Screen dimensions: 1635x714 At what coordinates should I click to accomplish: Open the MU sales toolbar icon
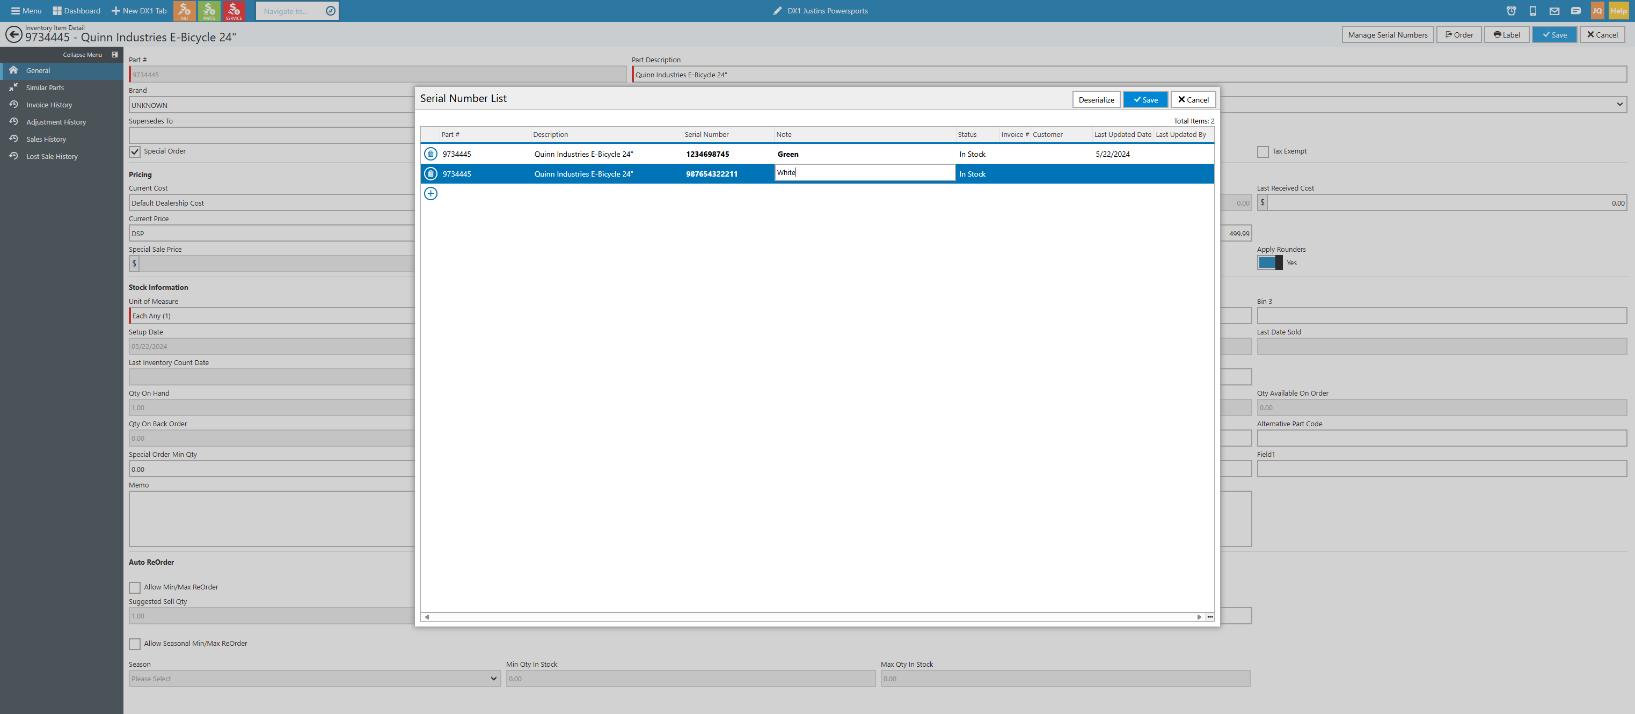(x=184, y=11)
